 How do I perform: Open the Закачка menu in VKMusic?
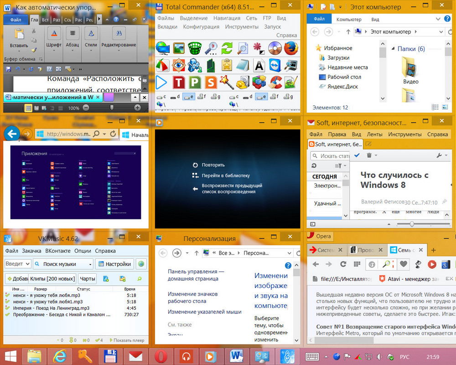click(31, 250)
